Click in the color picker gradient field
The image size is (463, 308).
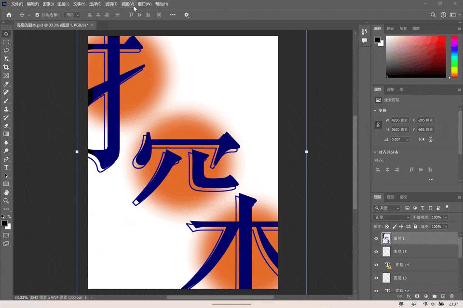click(x=416, y=56)
